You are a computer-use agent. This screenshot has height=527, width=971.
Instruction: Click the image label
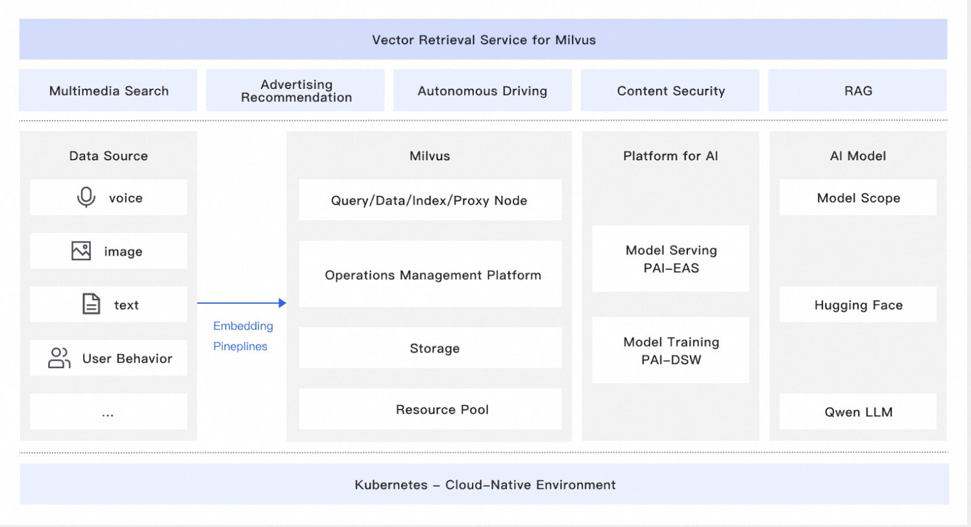tap(123, 251)
